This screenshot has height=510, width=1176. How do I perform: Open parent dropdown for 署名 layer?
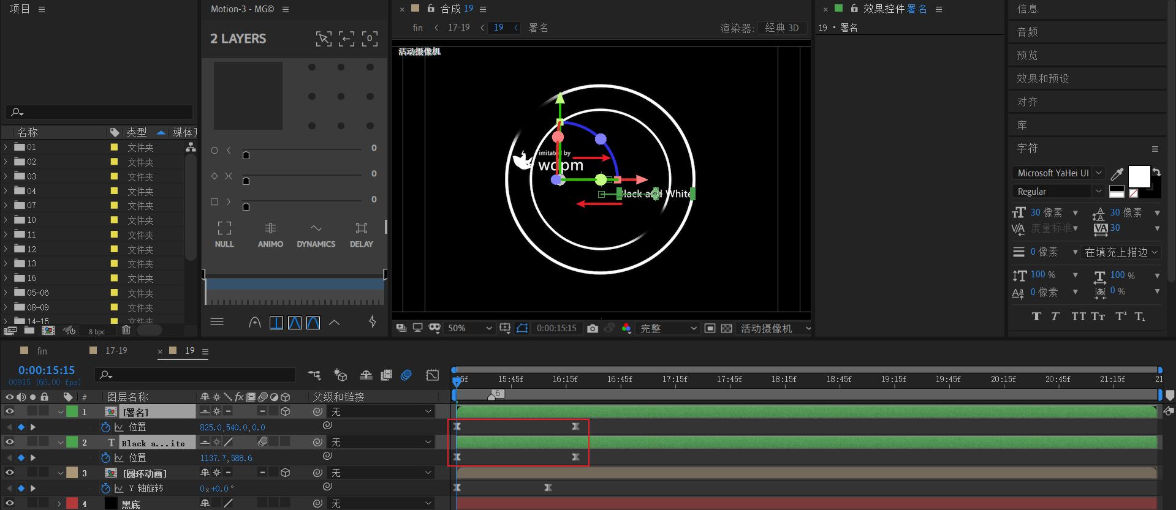click(381, 411)
